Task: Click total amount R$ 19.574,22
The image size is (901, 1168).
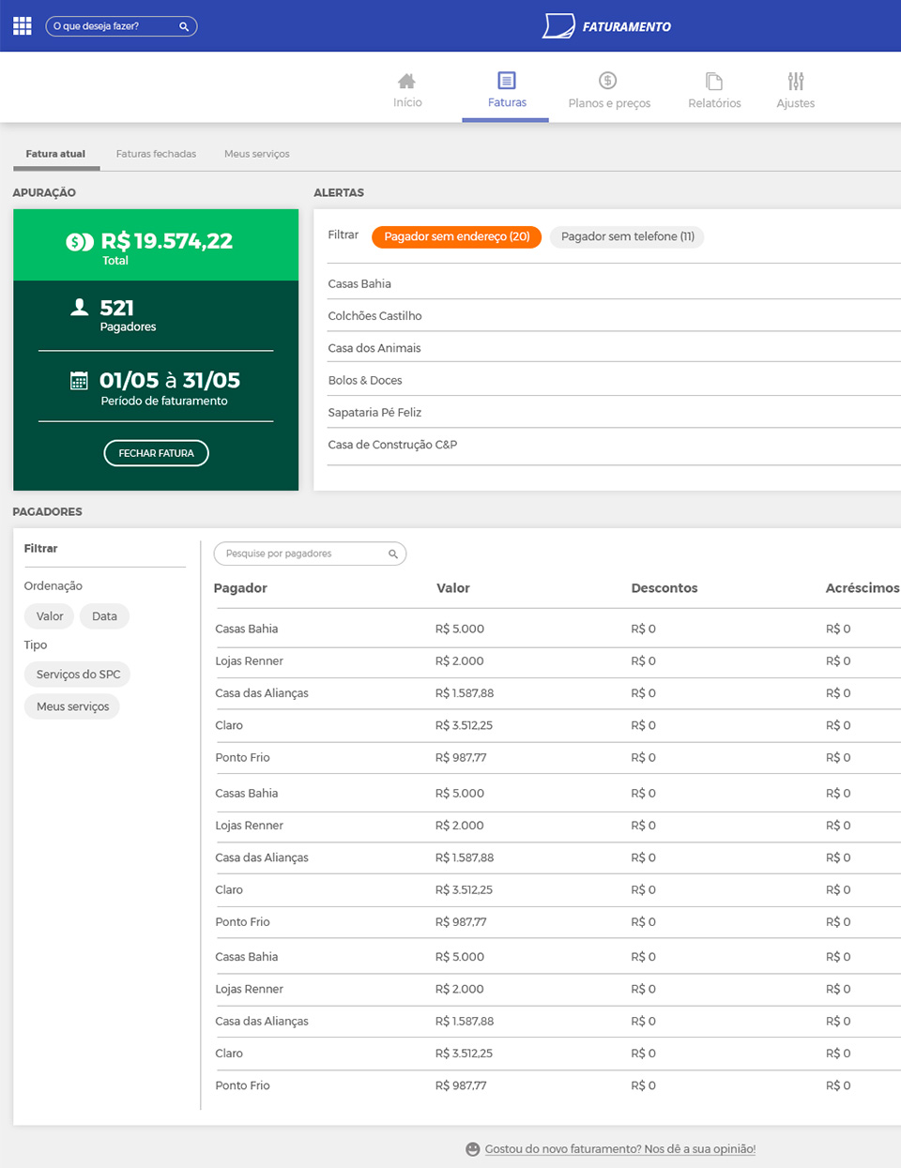Action: 167,241
